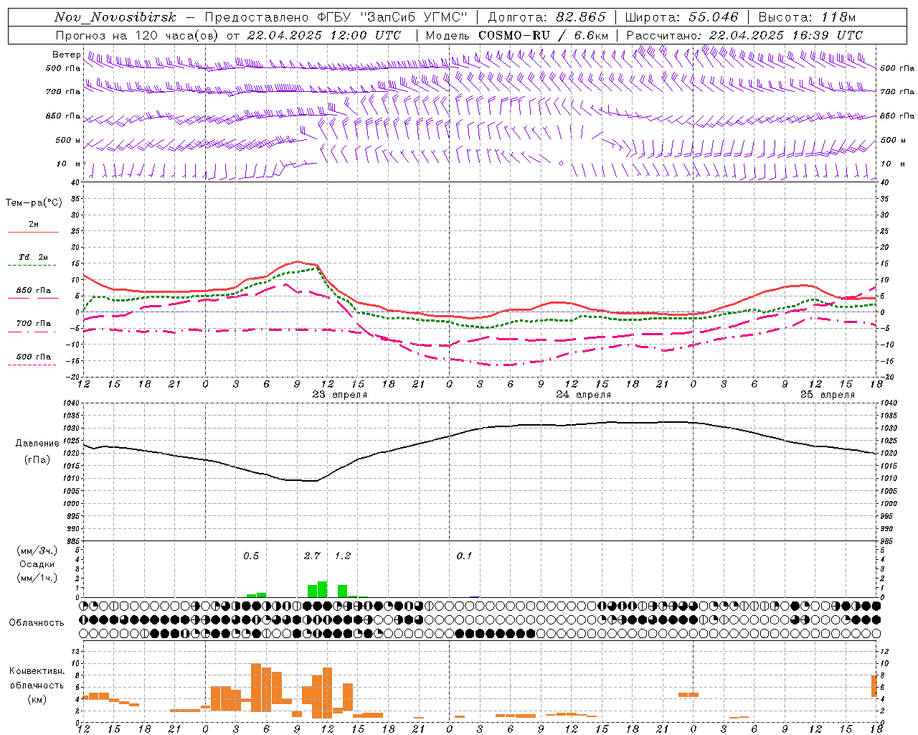Click the '500 м' wind level label on left
Image resolution: width=918 pixels, height=735 pixels.
click(x=68, y=140)
